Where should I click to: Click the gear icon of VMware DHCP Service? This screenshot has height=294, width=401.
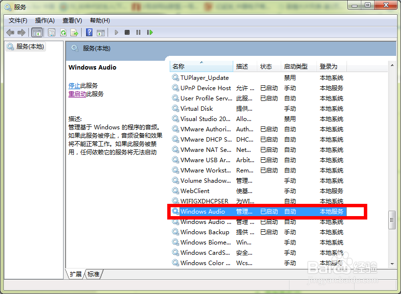[176, 140]
